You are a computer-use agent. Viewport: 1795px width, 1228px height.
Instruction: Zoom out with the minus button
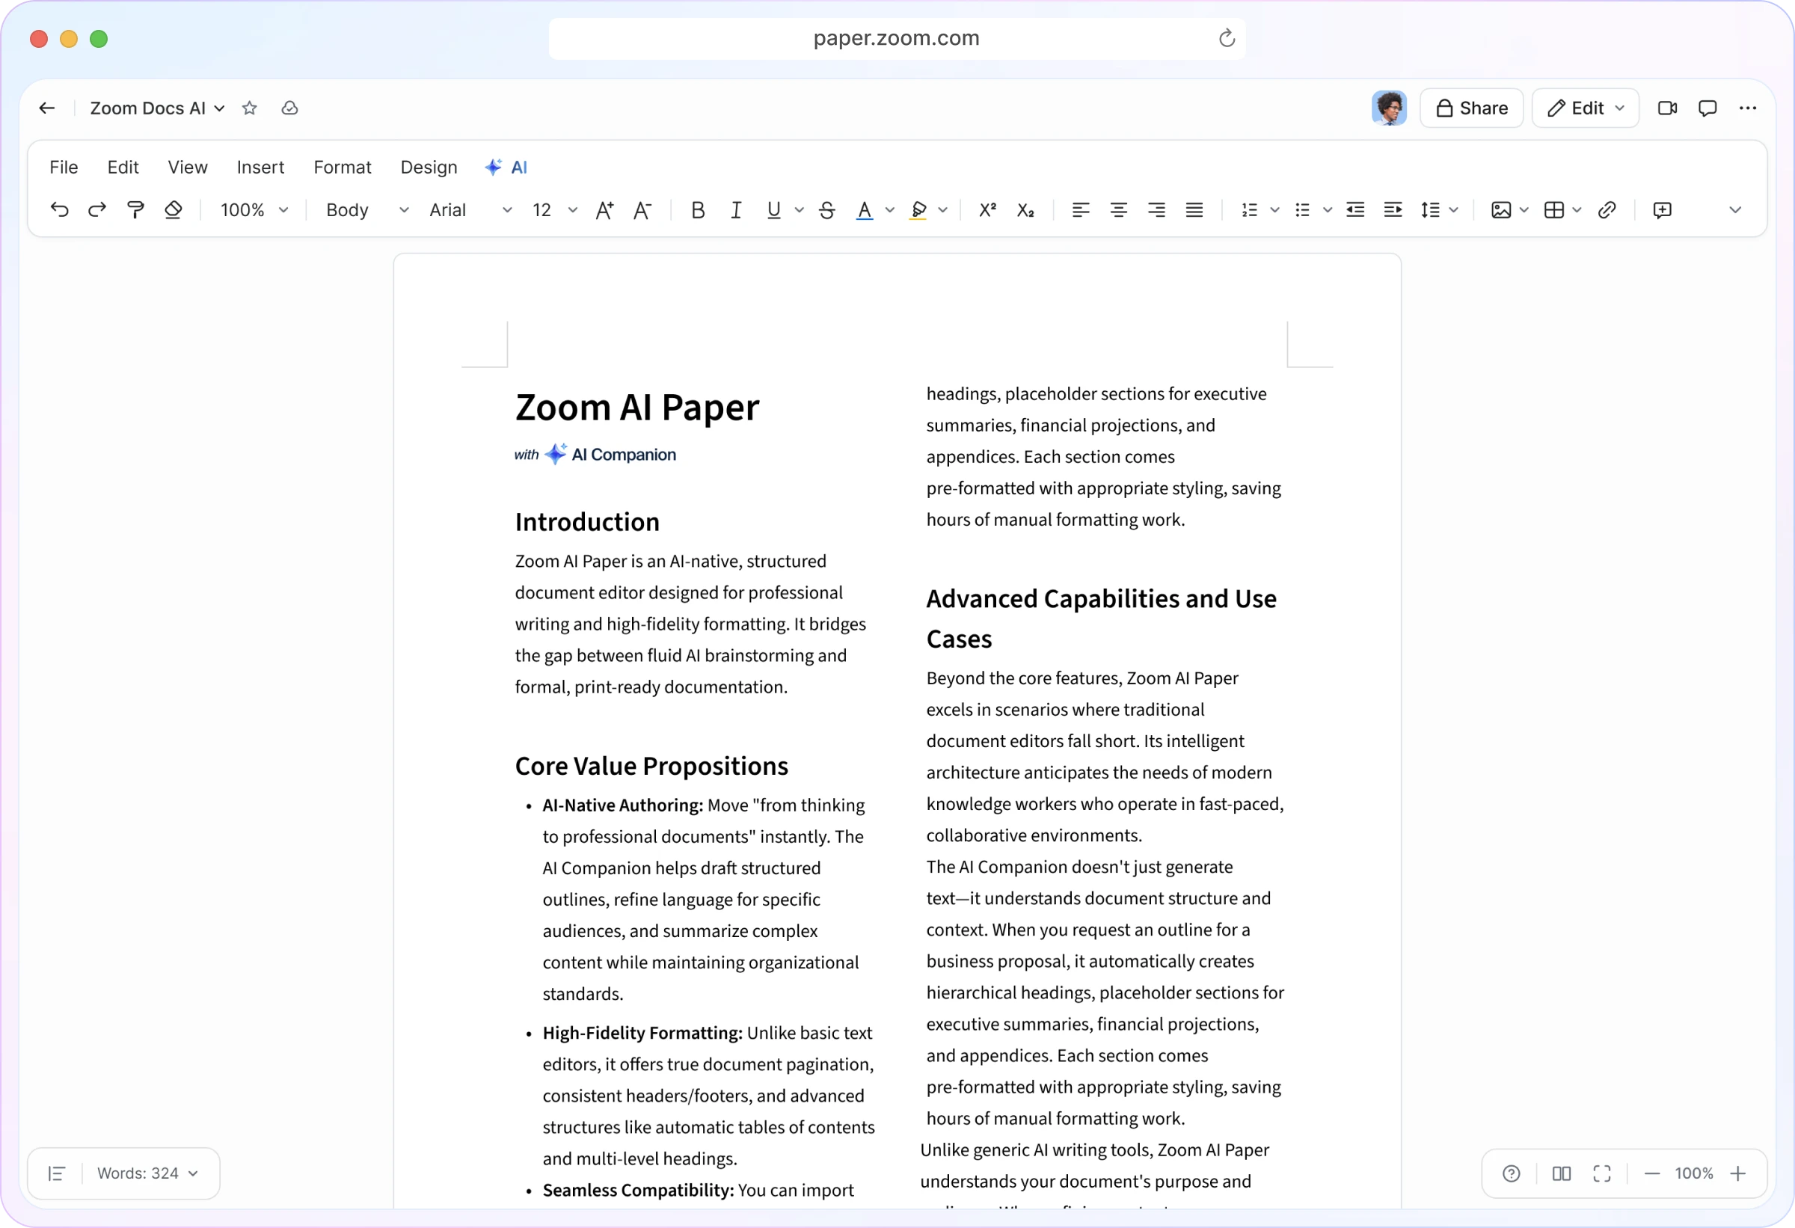[1652, 1174]
